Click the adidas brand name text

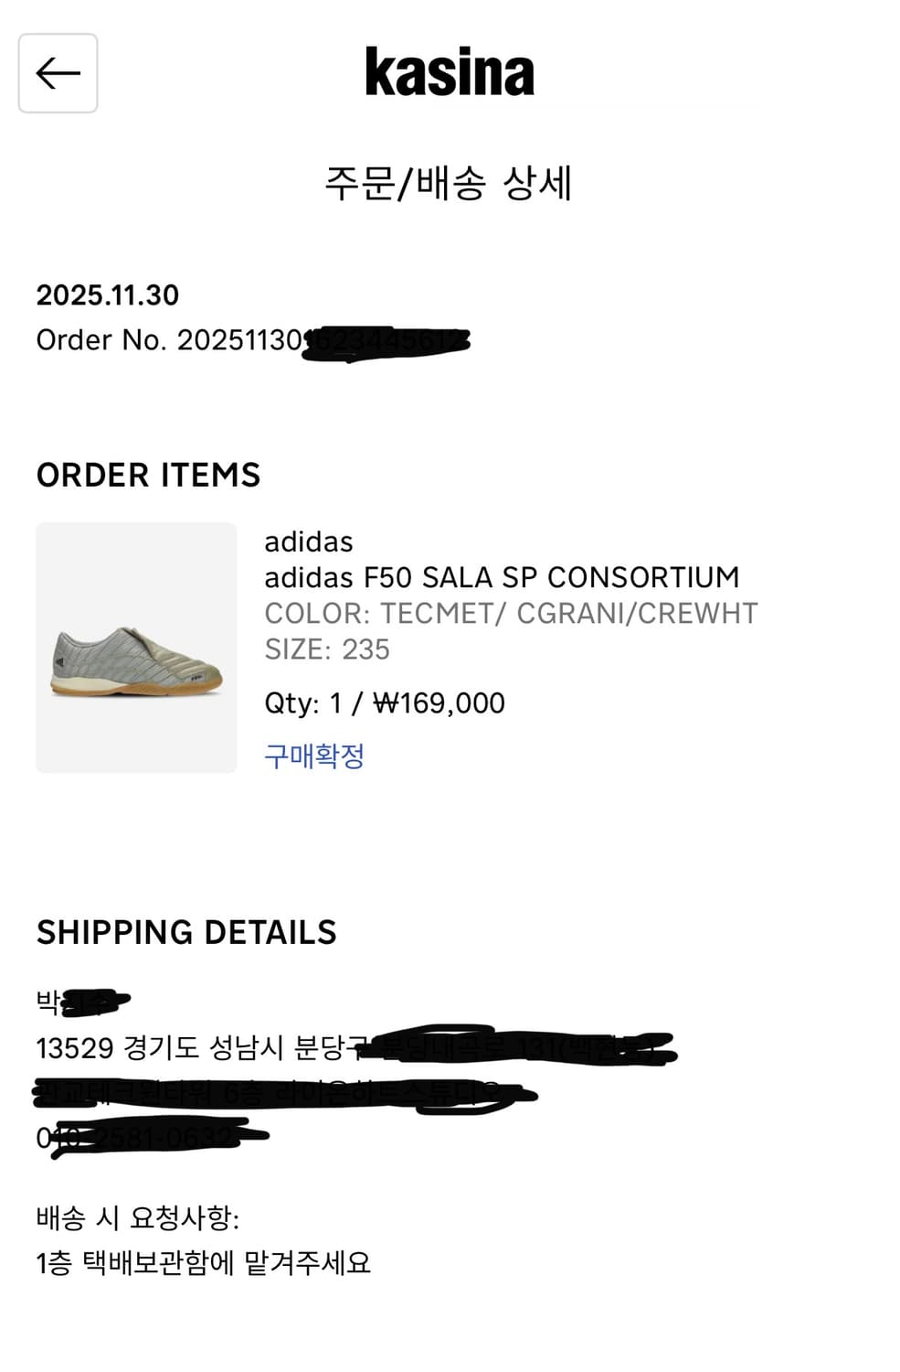[x=309, y=541]
